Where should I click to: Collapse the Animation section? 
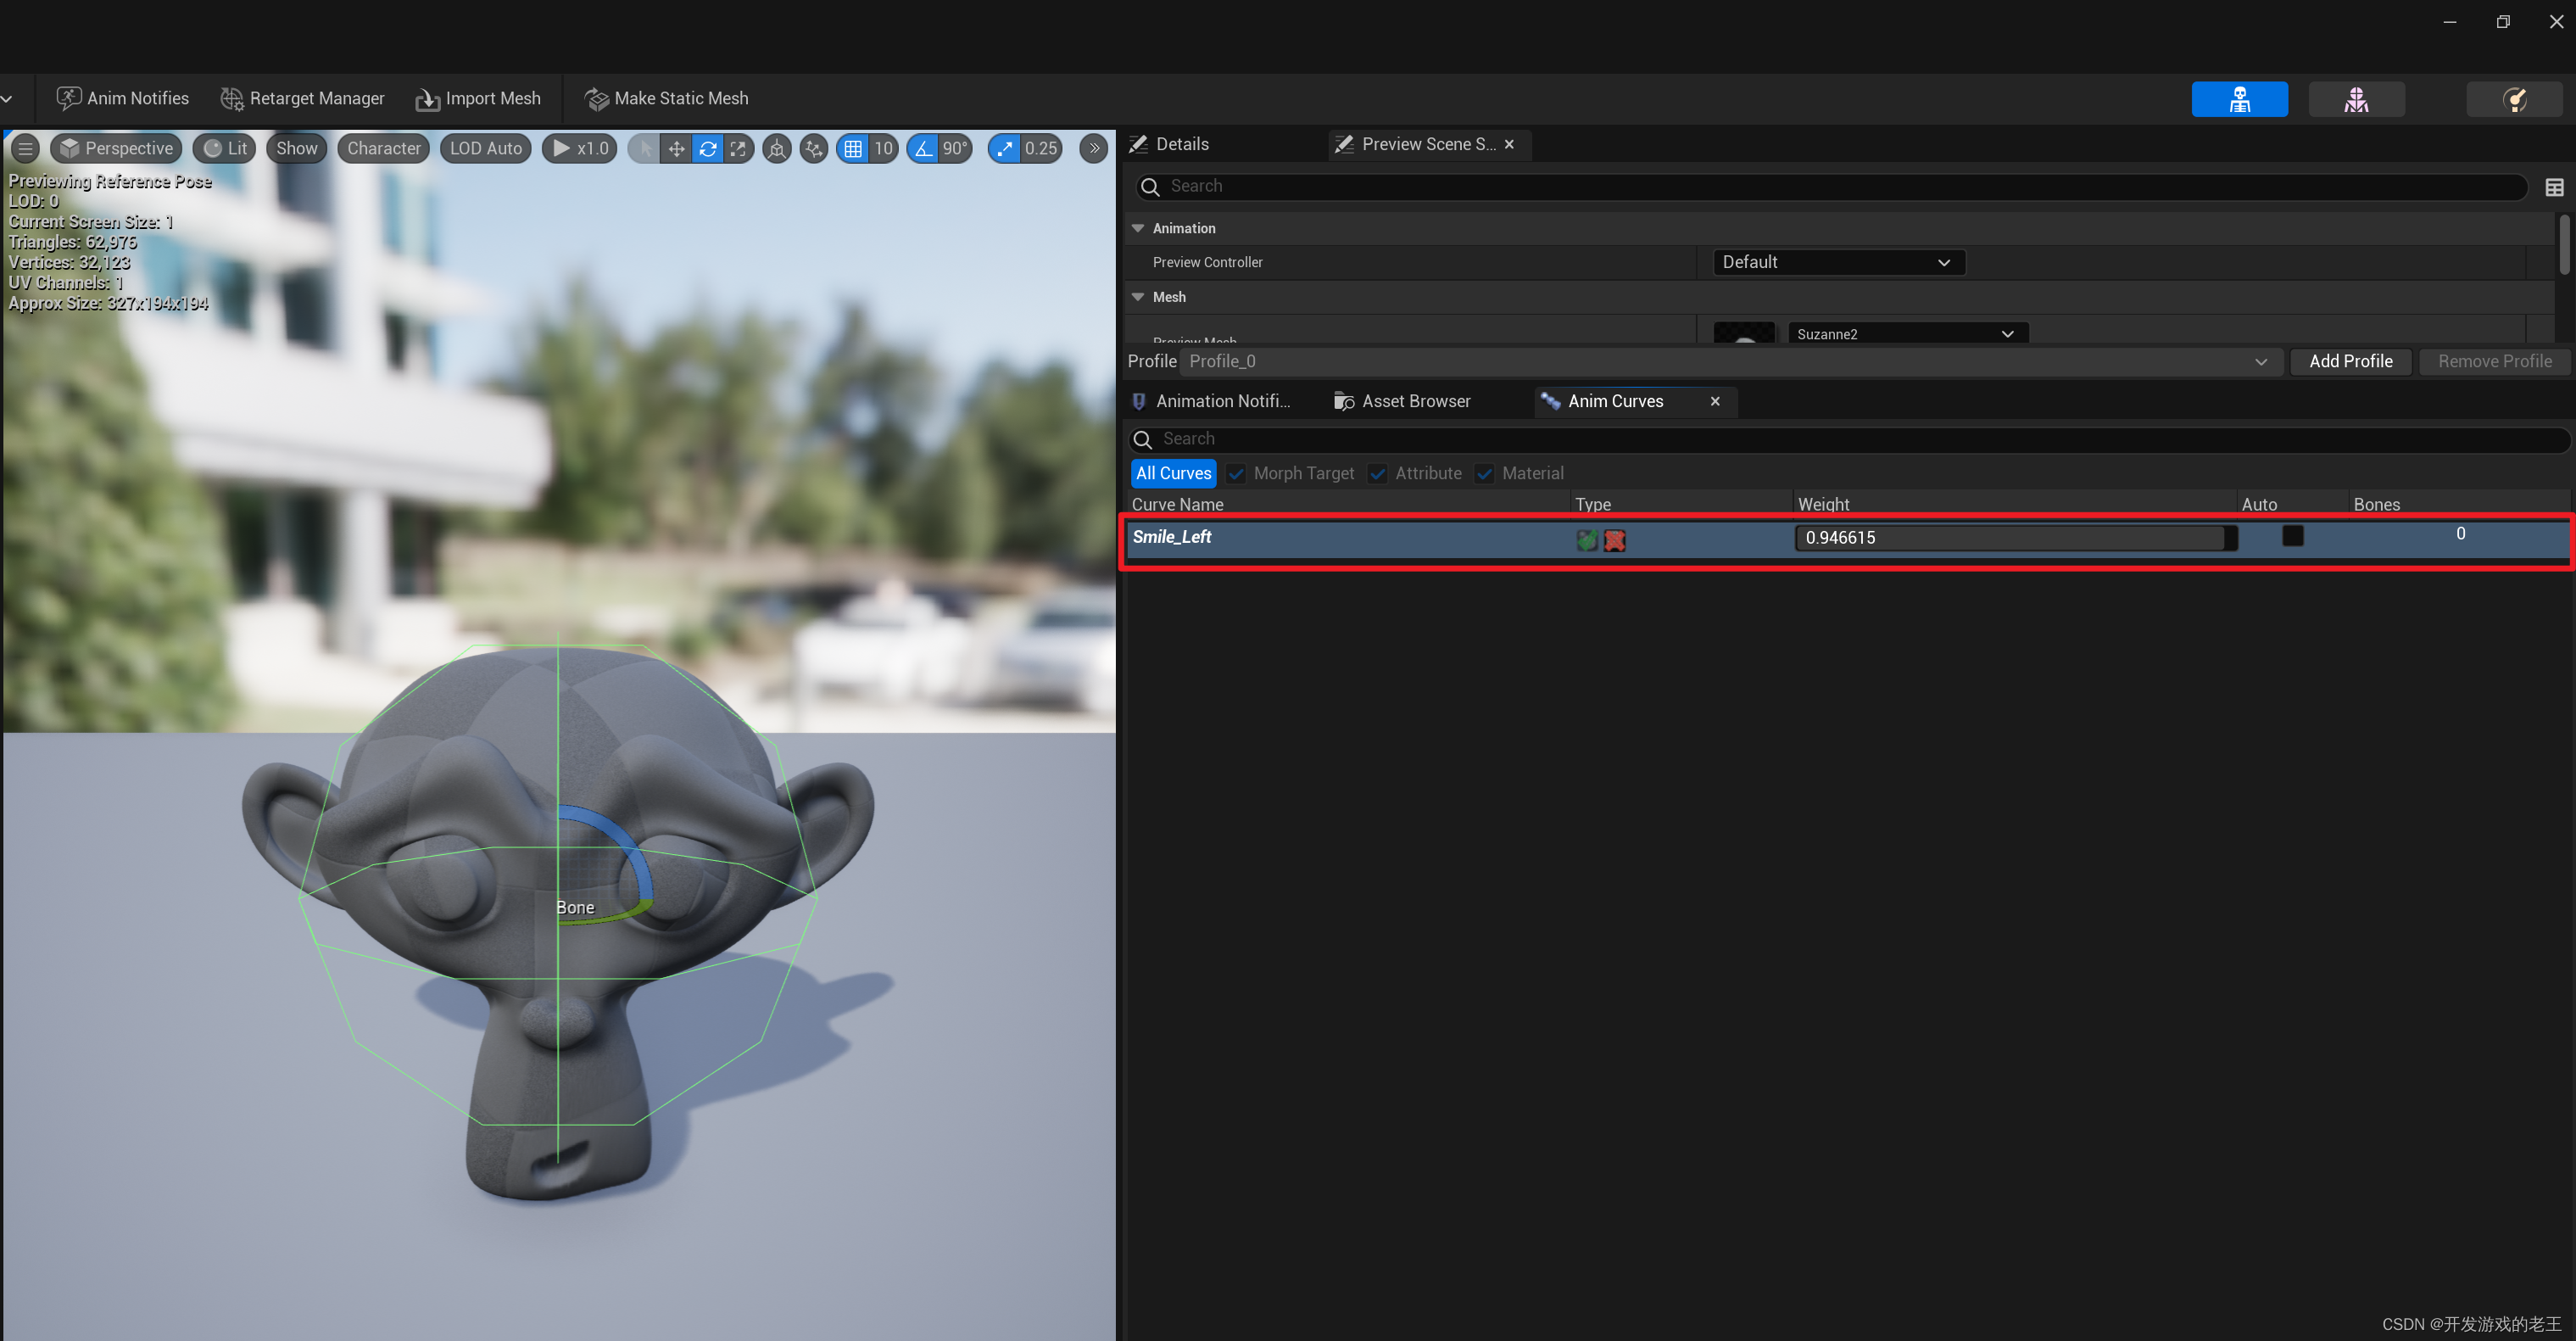coord(1138,228)
